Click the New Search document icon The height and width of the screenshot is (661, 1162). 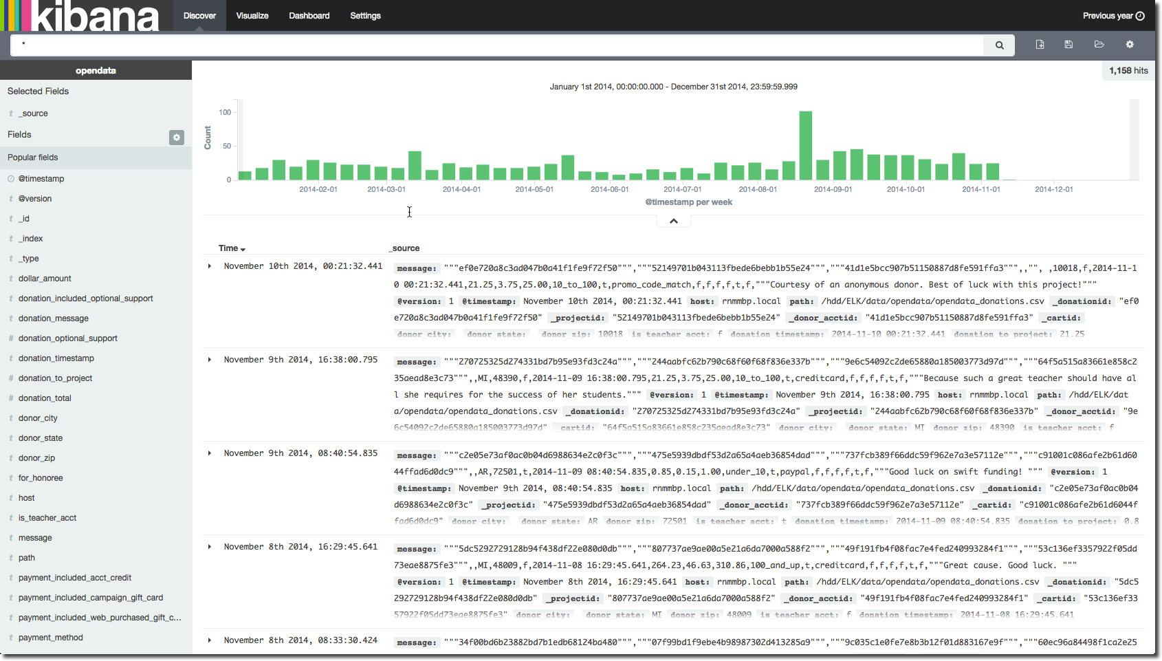(1040, 45)
